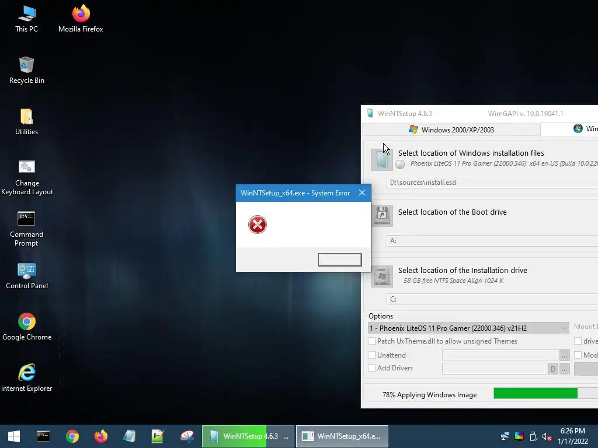Click the Installation drive icon
Screen dimensions: 598x448
(x=382, y=276)
